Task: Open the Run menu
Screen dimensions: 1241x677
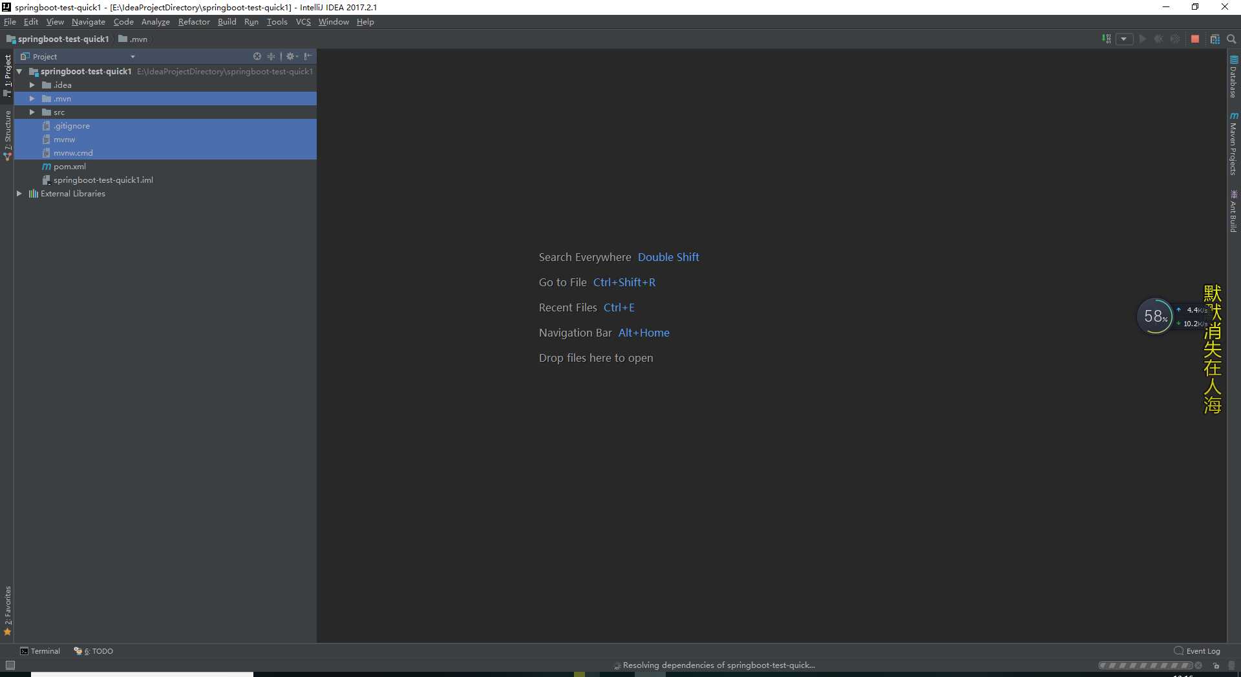Action: pos(251,21)
